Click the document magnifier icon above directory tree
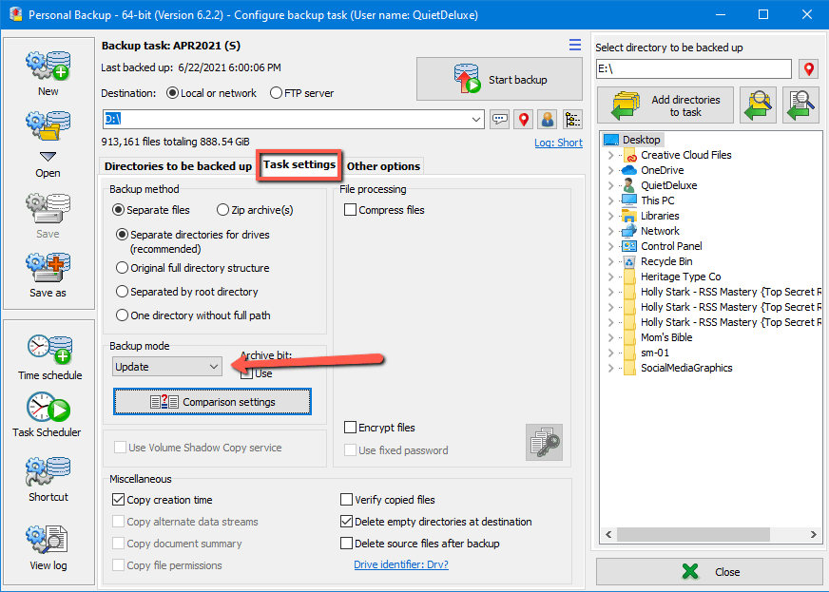Viewport: 829px width, 592px height. pyautogui.click(x=800, y=105)
